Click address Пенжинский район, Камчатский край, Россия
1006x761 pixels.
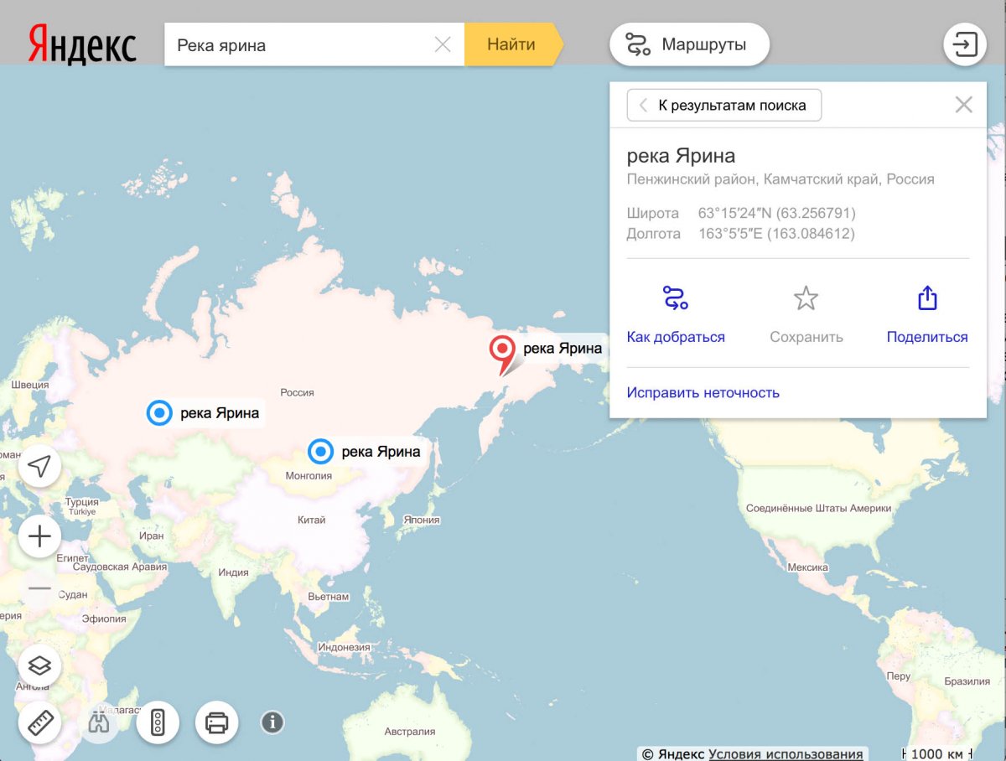[780, 179]
